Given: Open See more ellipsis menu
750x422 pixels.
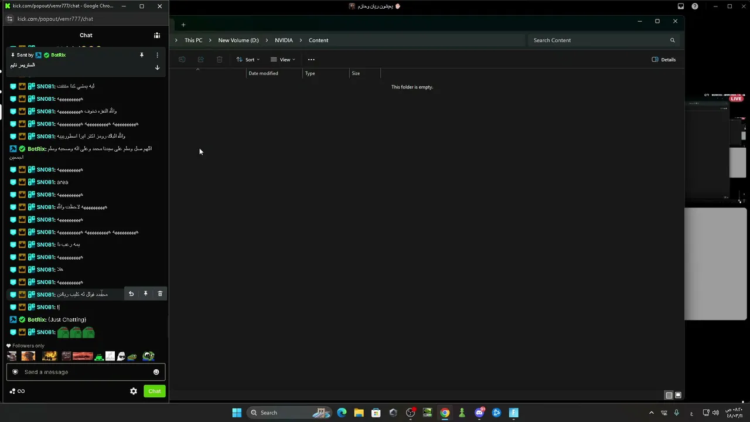Looking at the screenshot, I should tap(311, 59).
